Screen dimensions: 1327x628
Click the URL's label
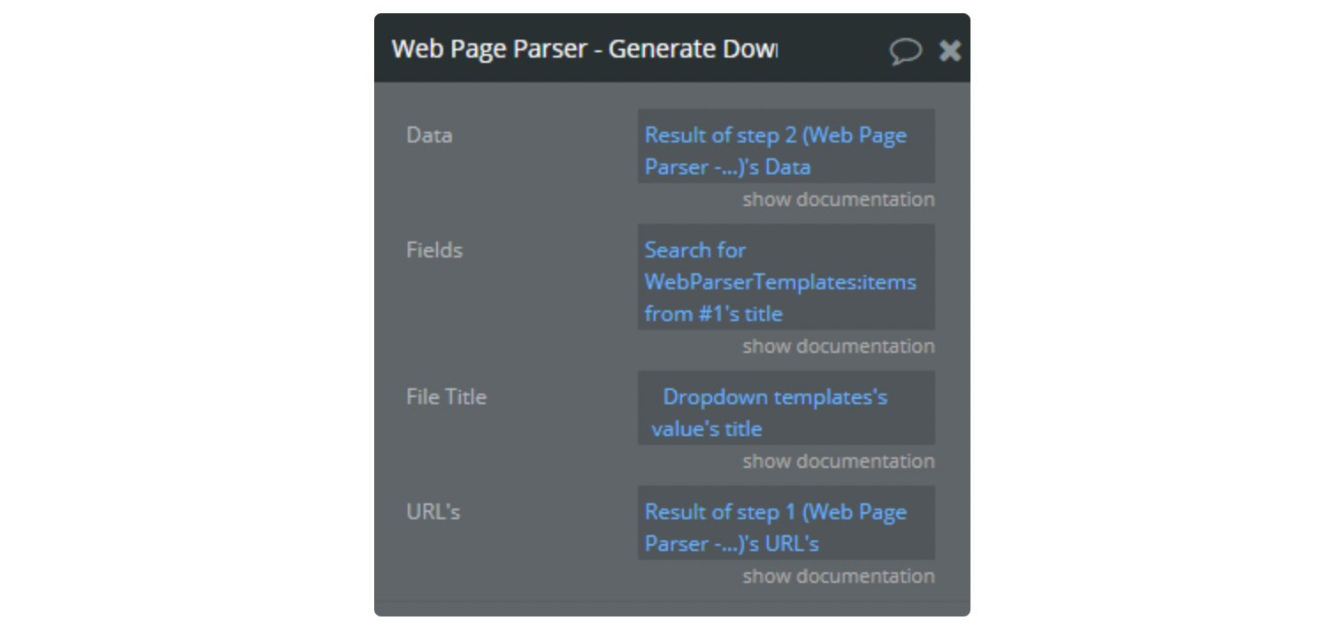pyautogui.click(x=433, y=512)
